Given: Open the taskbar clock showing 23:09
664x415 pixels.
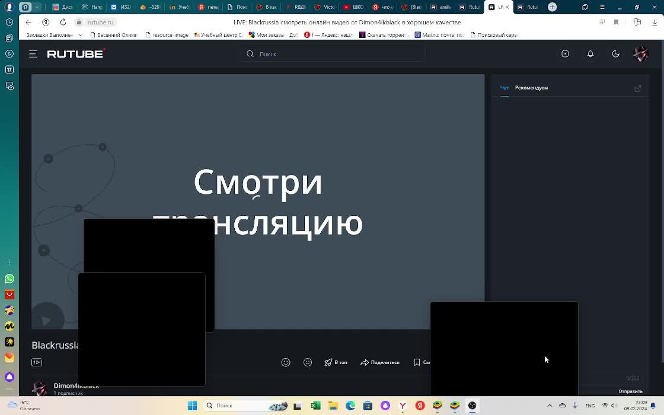Looking at the screenshot, I should coord(635,406).
